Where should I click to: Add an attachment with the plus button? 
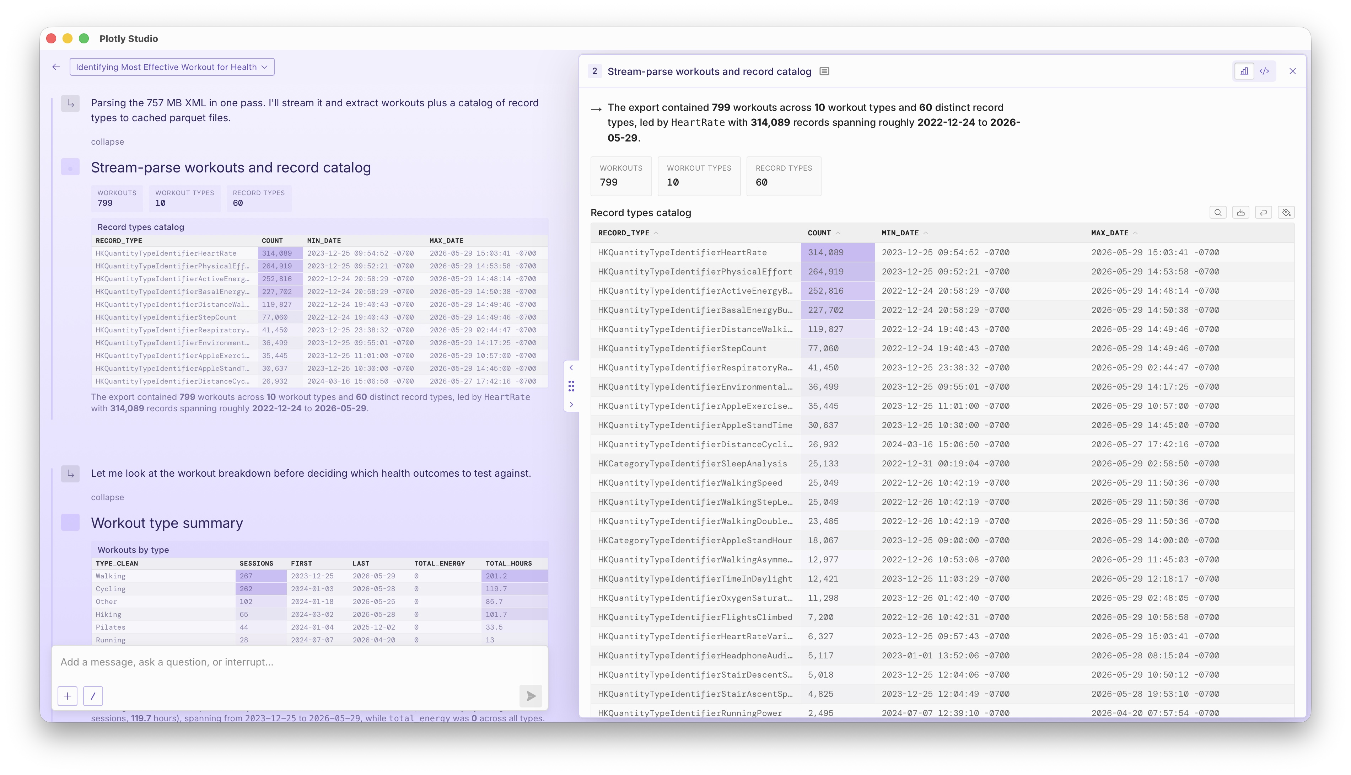(x=68, y=696)
